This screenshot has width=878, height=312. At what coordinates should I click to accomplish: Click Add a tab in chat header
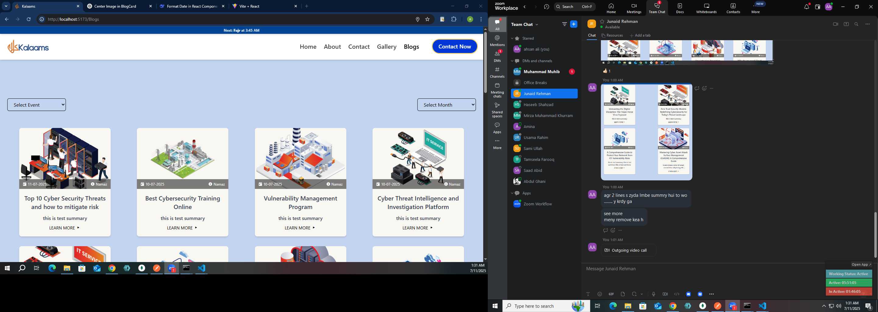640,35
